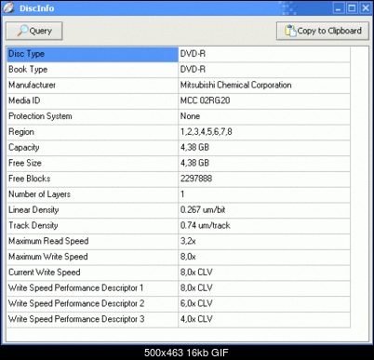The width and height of the screenshot is (374, 360).
Task: Minimize the DiscInfo window
Action: [339, 8]
